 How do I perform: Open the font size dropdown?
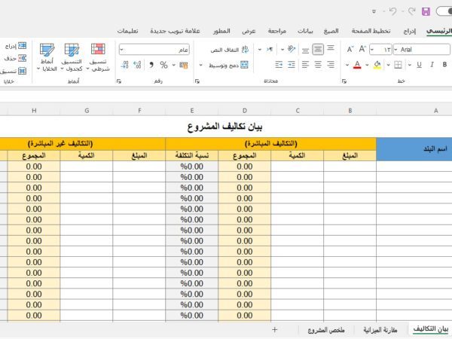point(372,50)
